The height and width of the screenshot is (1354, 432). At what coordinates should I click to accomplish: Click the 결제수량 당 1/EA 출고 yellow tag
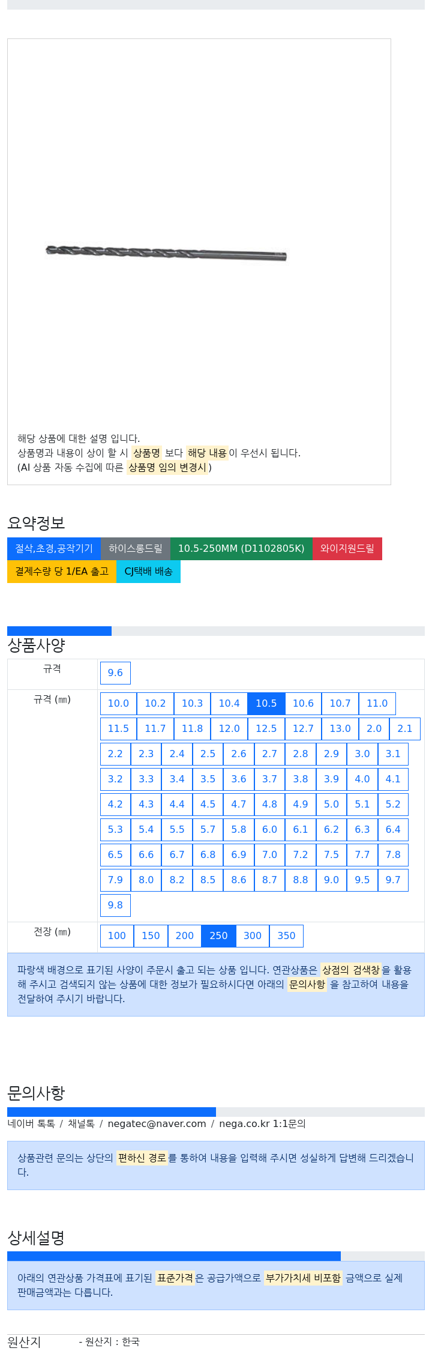pos(62,571)
